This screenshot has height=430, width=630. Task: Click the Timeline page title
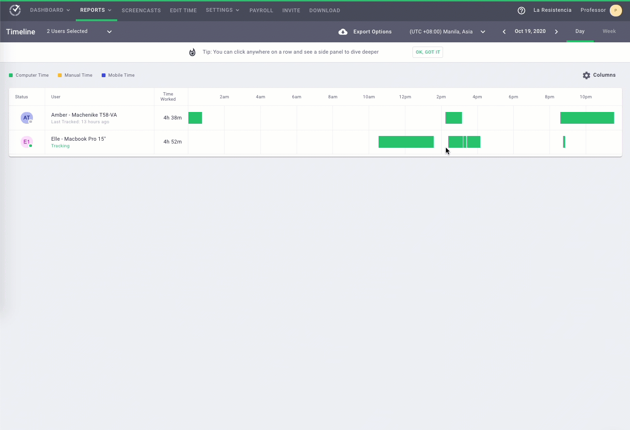[x=21, y=32]
